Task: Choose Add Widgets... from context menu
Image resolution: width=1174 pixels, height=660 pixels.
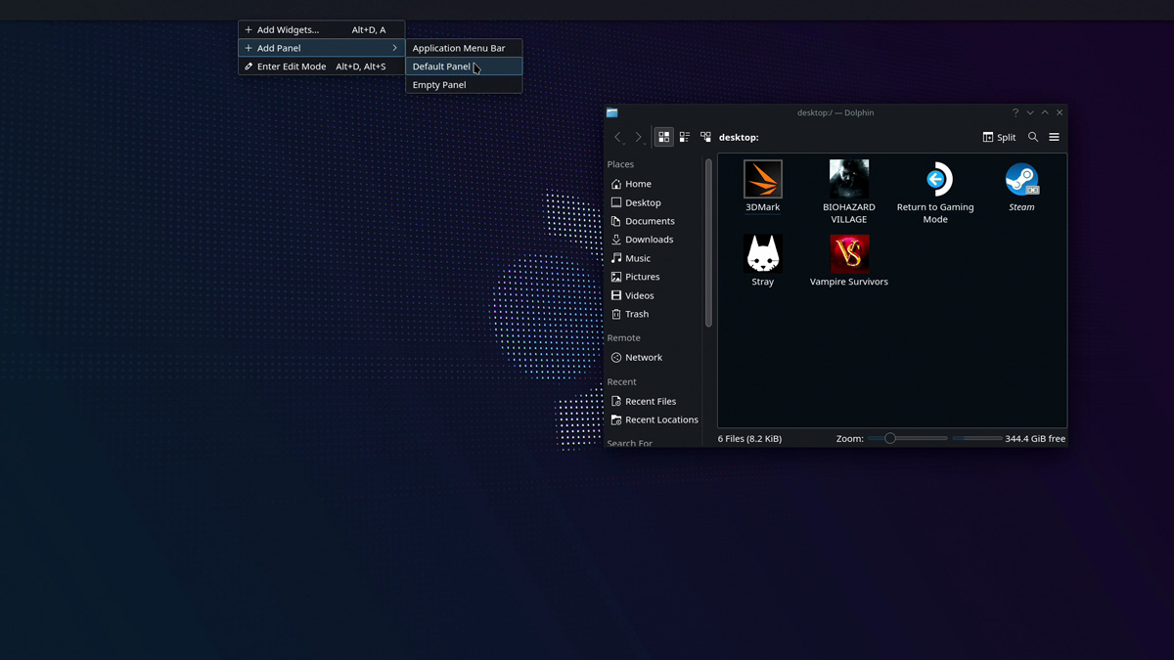Action: click(321, 30)
